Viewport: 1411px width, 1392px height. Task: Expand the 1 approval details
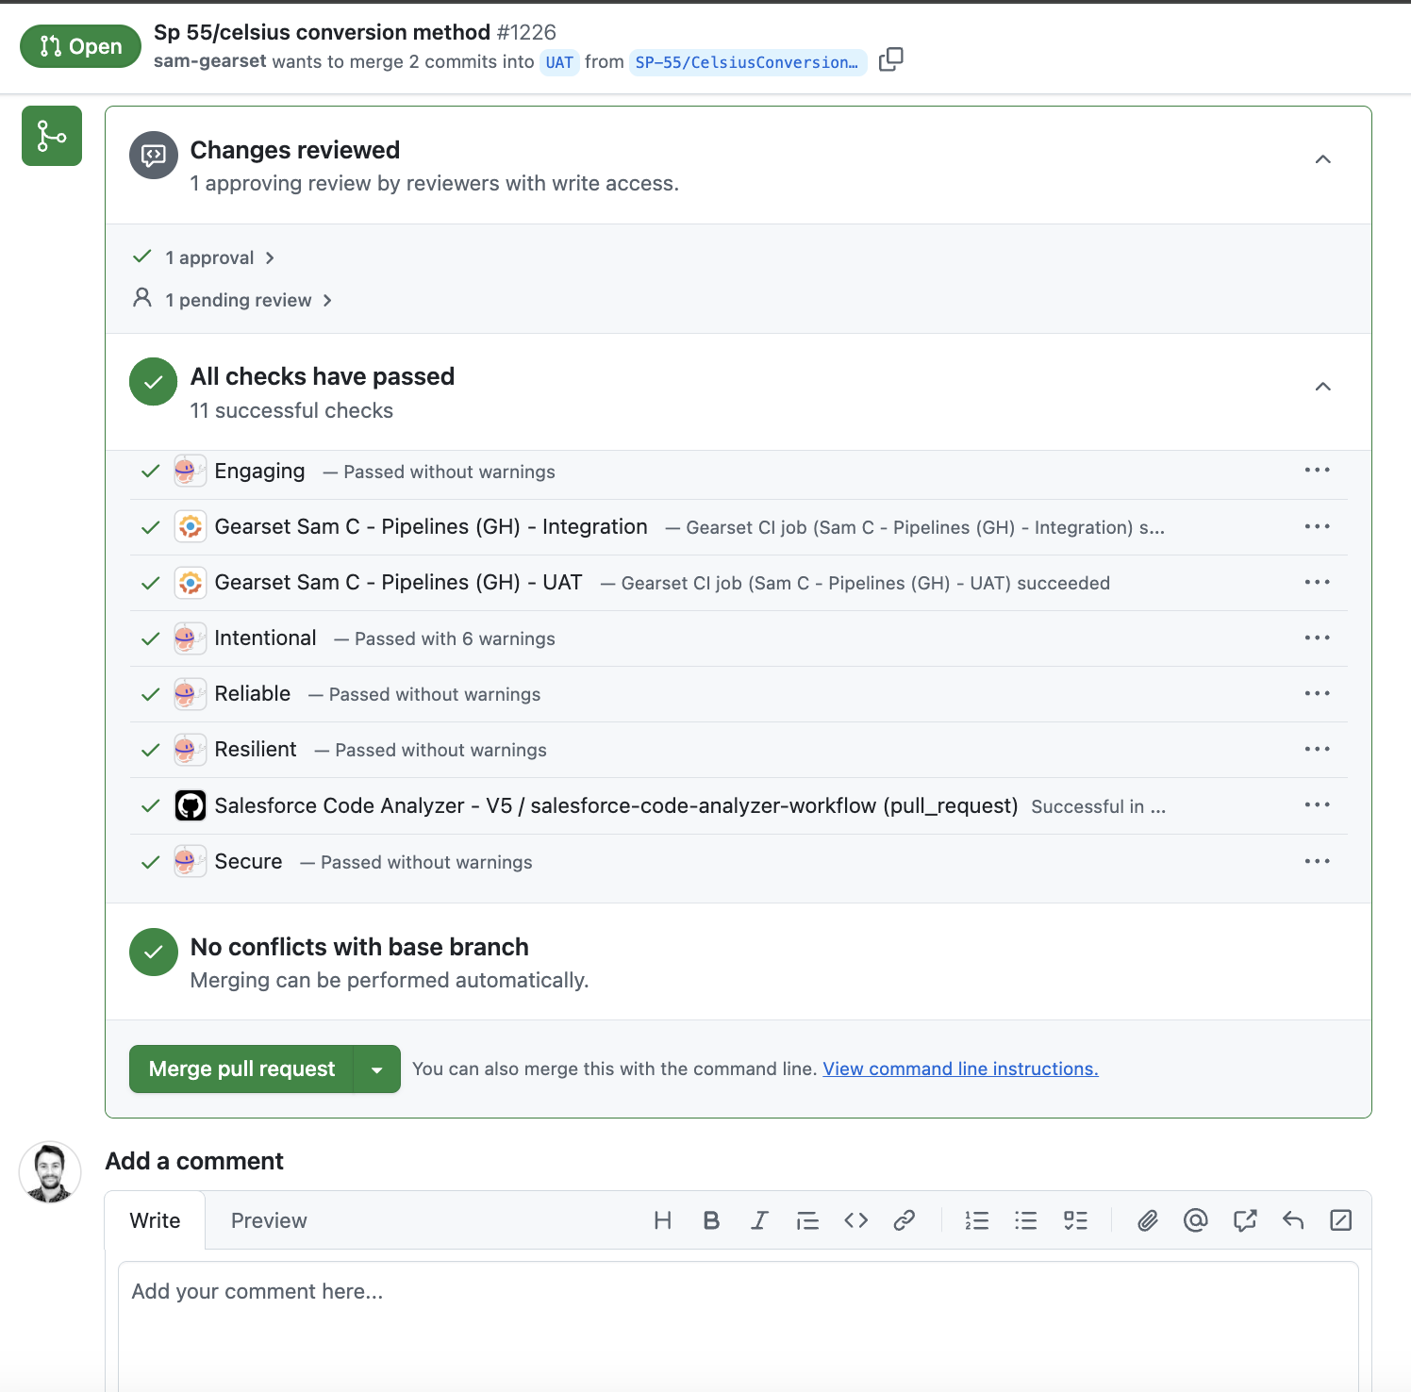point(218,258)
